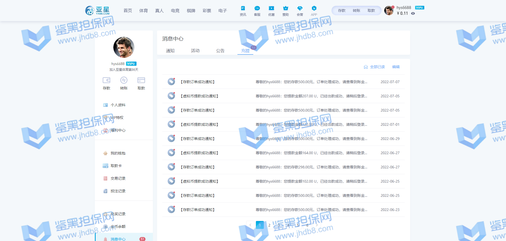506x241 pixels.
Task: Toggle balance visibility eye icon
Action: point(413,13)
